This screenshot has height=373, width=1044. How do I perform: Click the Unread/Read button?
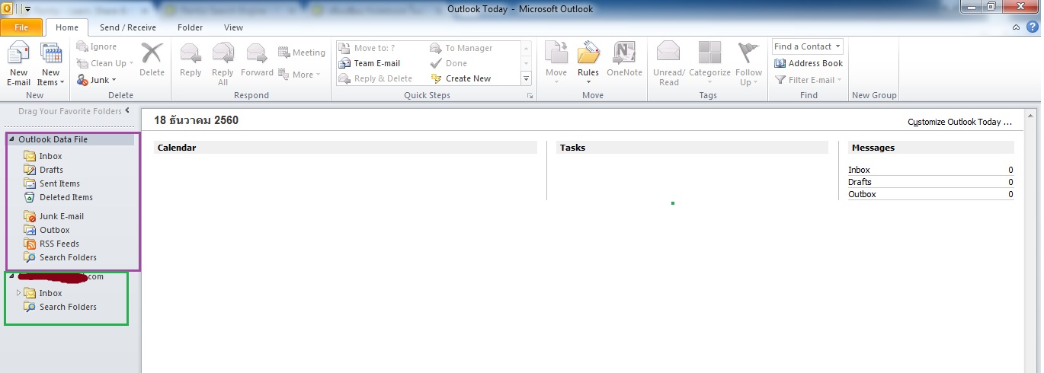[669, 65]
